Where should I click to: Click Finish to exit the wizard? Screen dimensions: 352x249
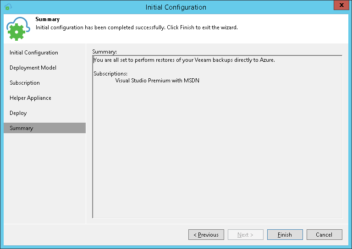pyautogui.click(x=285, y=235)
